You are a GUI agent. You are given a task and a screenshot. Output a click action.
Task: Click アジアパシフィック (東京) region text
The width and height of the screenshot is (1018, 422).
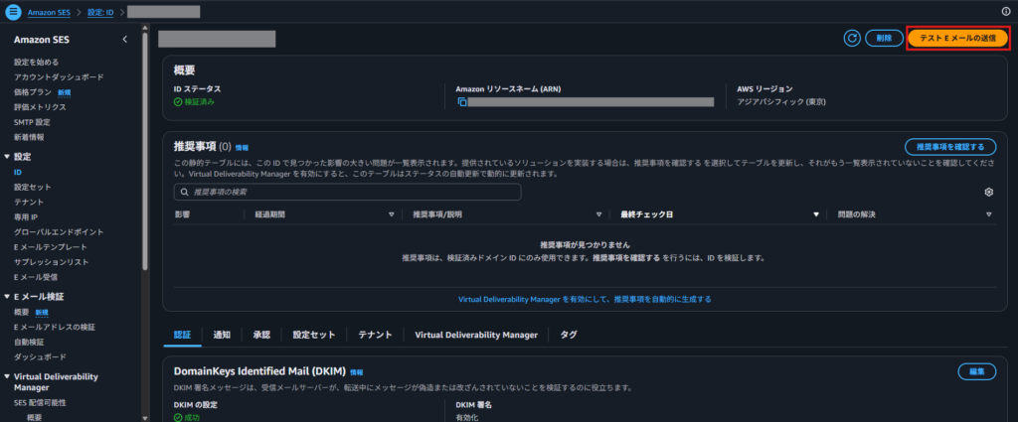781,101
